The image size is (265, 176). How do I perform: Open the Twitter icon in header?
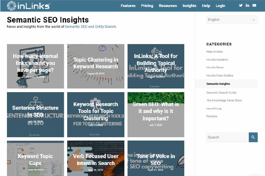[x=241, y=5]
